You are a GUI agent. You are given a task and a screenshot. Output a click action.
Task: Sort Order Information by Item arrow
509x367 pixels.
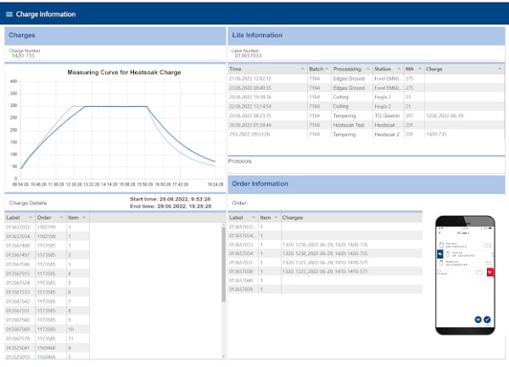click(276, 218)
